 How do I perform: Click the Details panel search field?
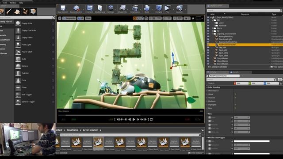point(242,79)
